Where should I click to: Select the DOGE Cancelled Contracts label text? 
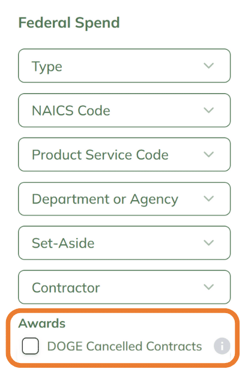point(124,346)
